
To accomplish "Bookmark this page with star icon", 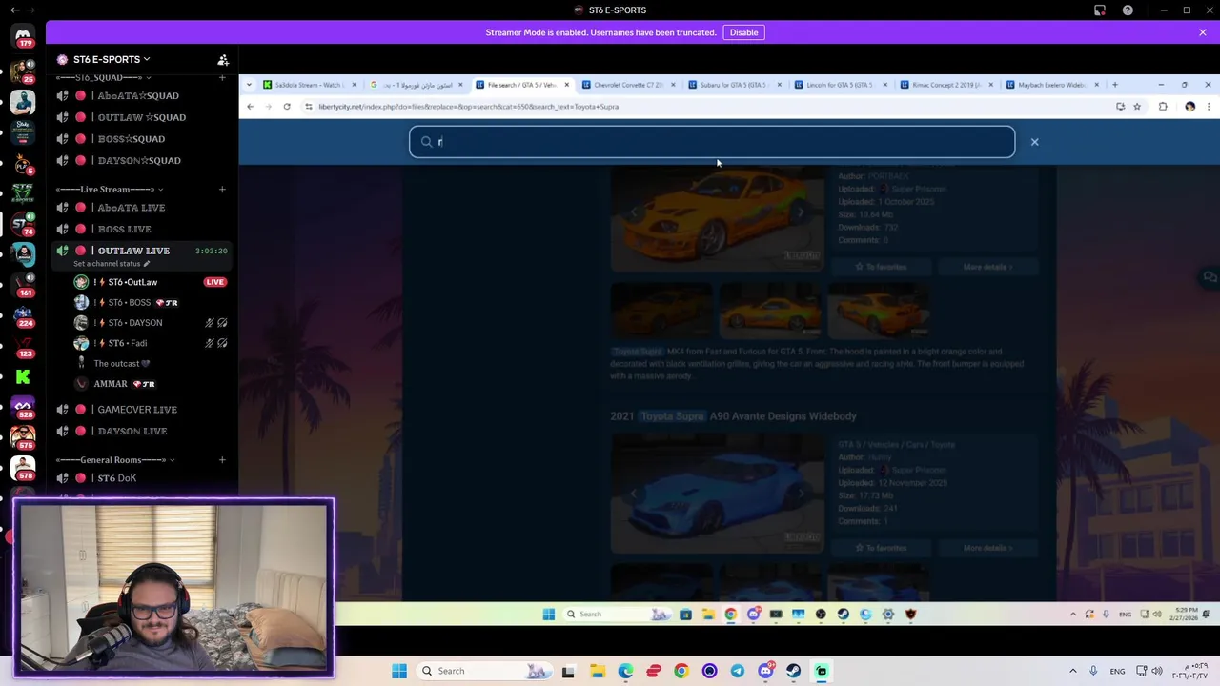I will coord(1137,107).
